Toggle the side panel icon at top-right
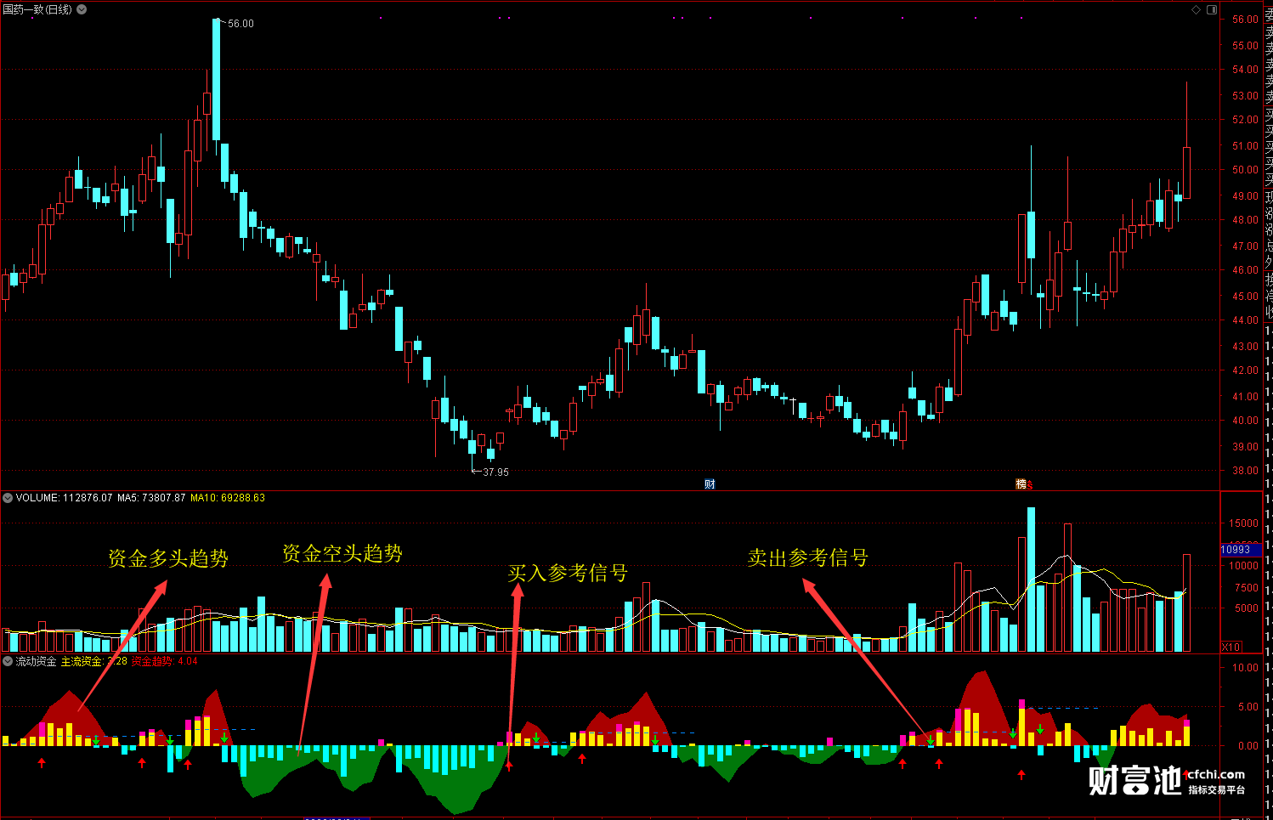 click(x=1213, y=10)
